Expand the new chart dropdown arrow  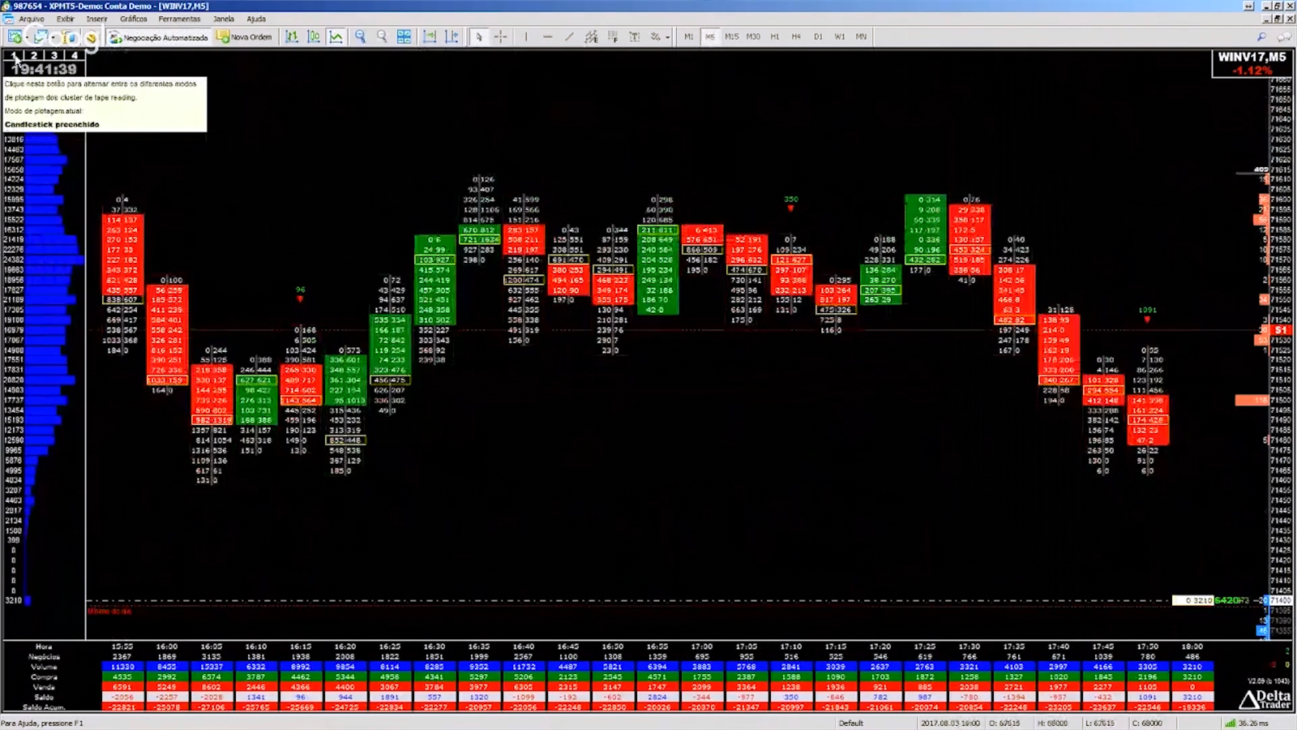[27, 38]
